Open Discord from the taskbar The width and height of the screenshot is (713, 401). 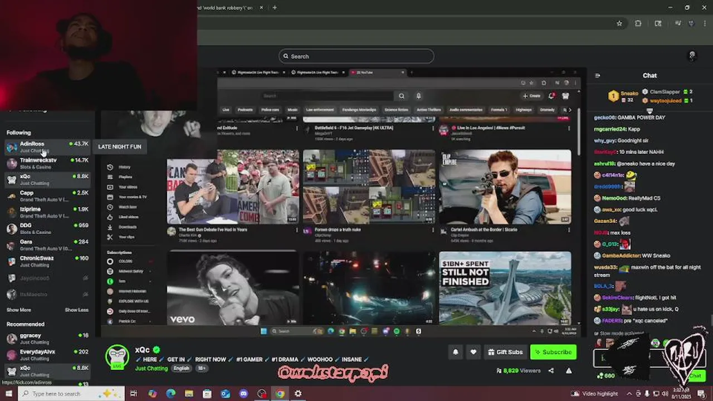243,394
